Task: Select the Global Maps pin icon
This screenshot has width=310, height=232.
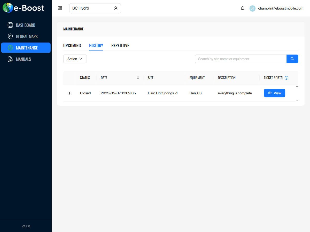Action: point(10,36)
